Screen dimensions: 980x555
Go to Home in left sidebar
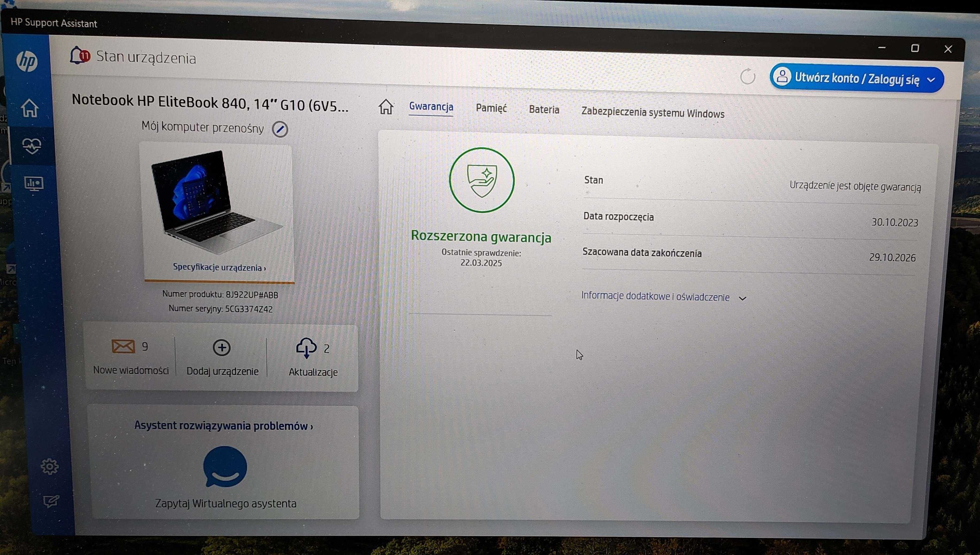coord(30,108)
